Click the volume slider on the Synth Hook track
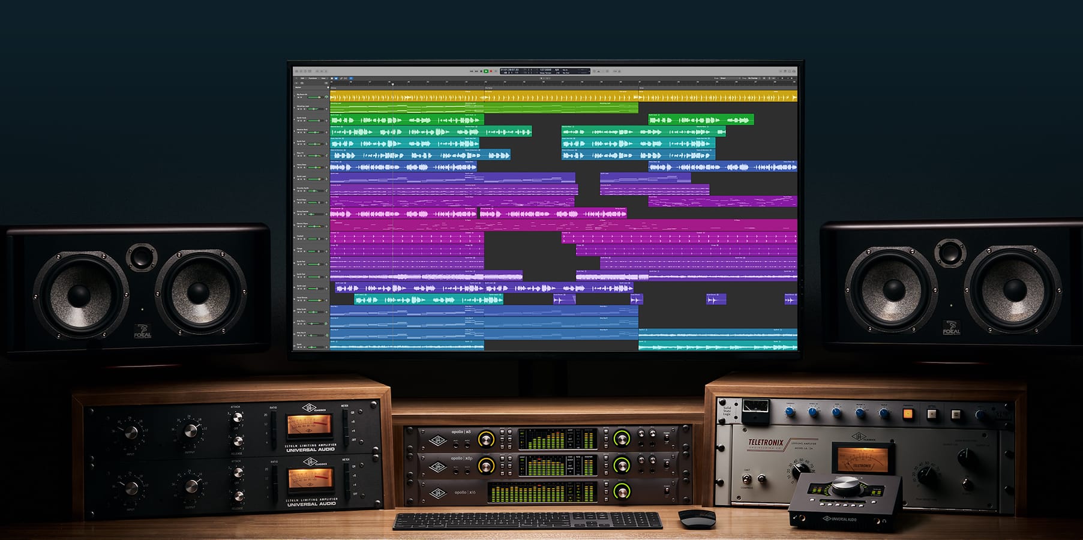This screenshot has width=1083, height=540. (314, 120)
